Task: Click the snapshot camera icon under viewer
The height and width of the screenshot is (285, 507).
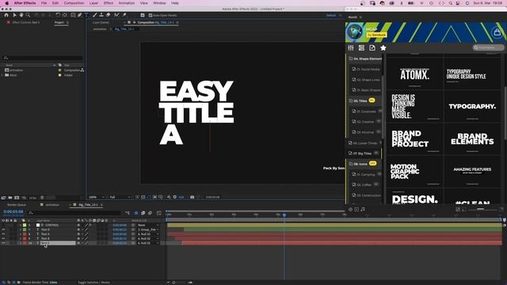Action: click(x=192, y=197)
